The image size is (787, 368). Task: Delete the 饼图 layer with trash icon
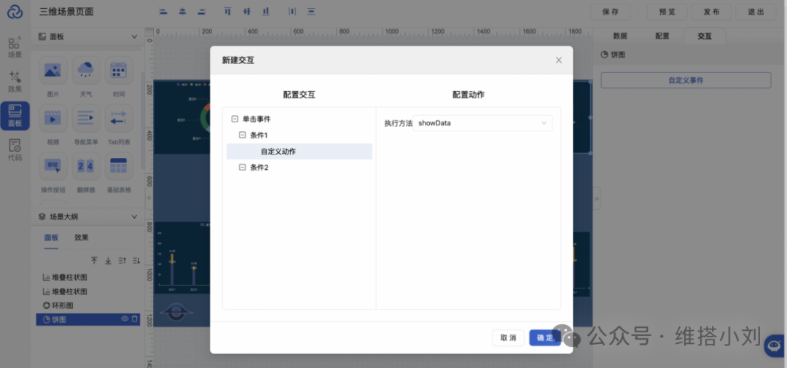(x=135, y=319)
